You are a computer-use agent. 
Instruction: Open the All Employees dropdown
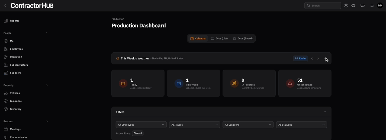141,125
